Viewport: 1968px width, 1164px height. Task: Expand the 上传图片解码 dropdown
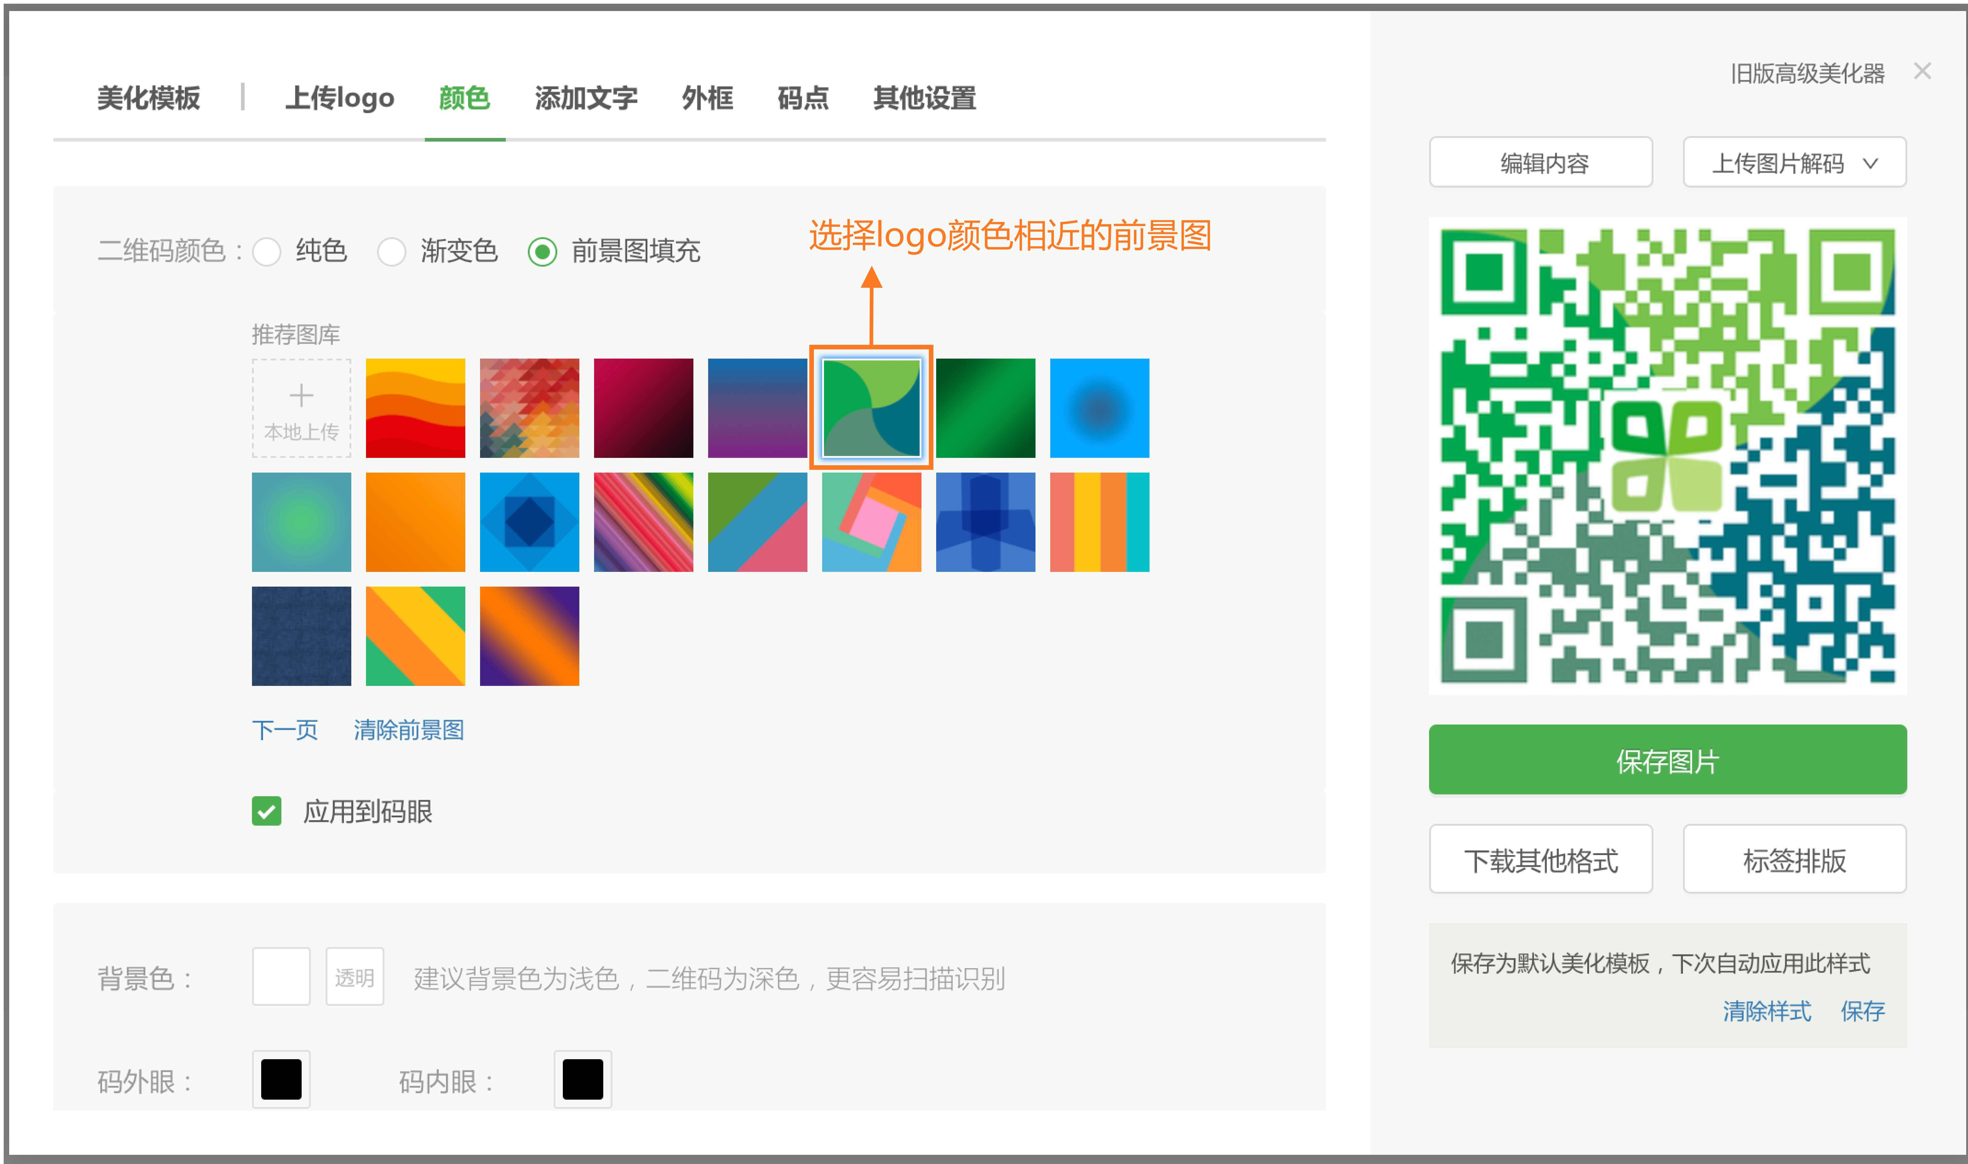pos(1795,162)
